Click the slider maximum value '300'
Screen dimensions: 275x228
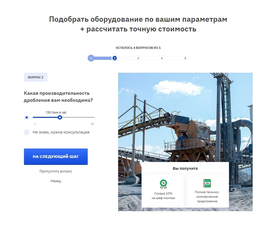(x=92, y=124)
